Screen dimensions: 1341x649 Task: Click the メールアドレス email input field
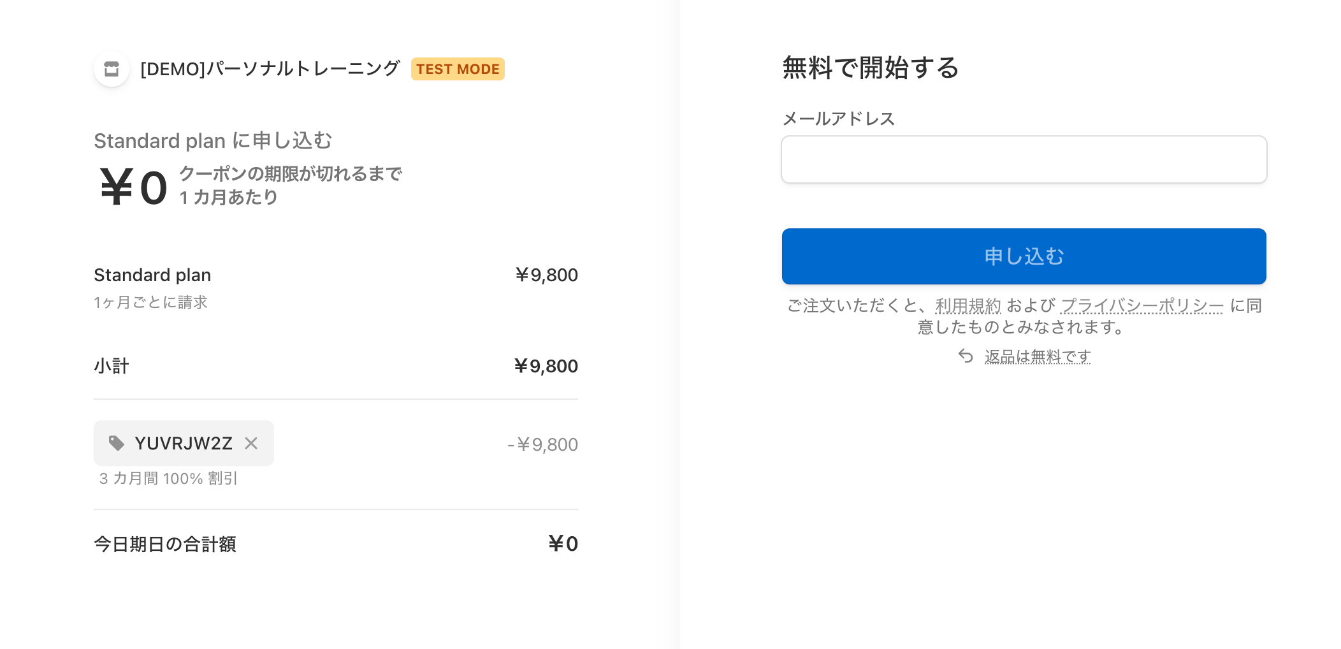1022,159
